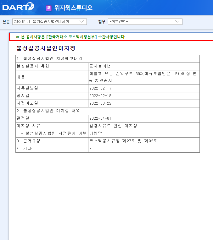Click the 4. 기타 label cell
This screenshot has width=213, height=240.
point(52,149)
